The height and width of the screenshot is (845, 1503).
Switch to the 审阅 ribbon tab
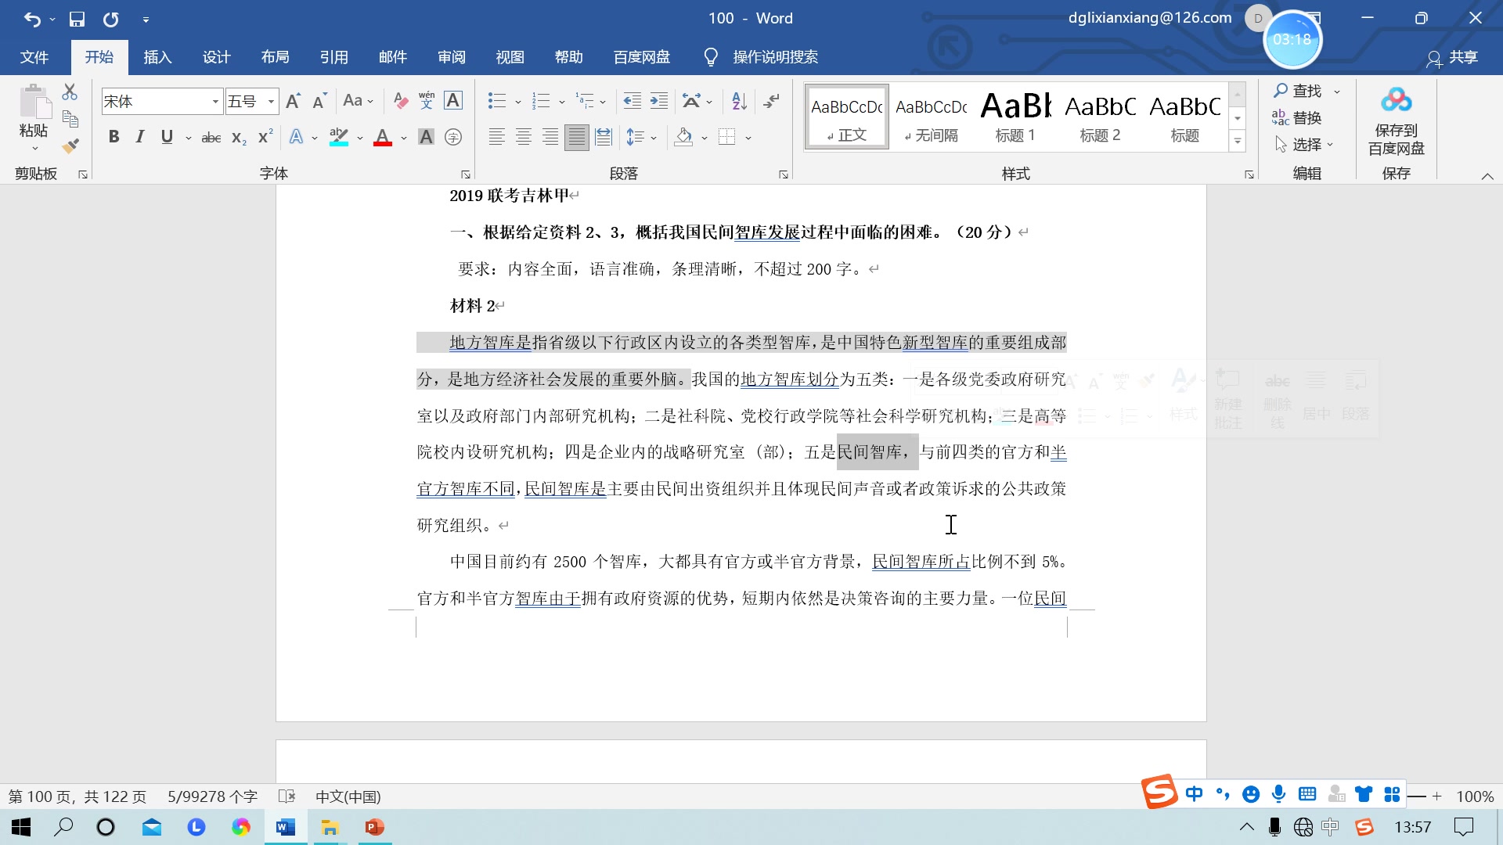[452, 57]
